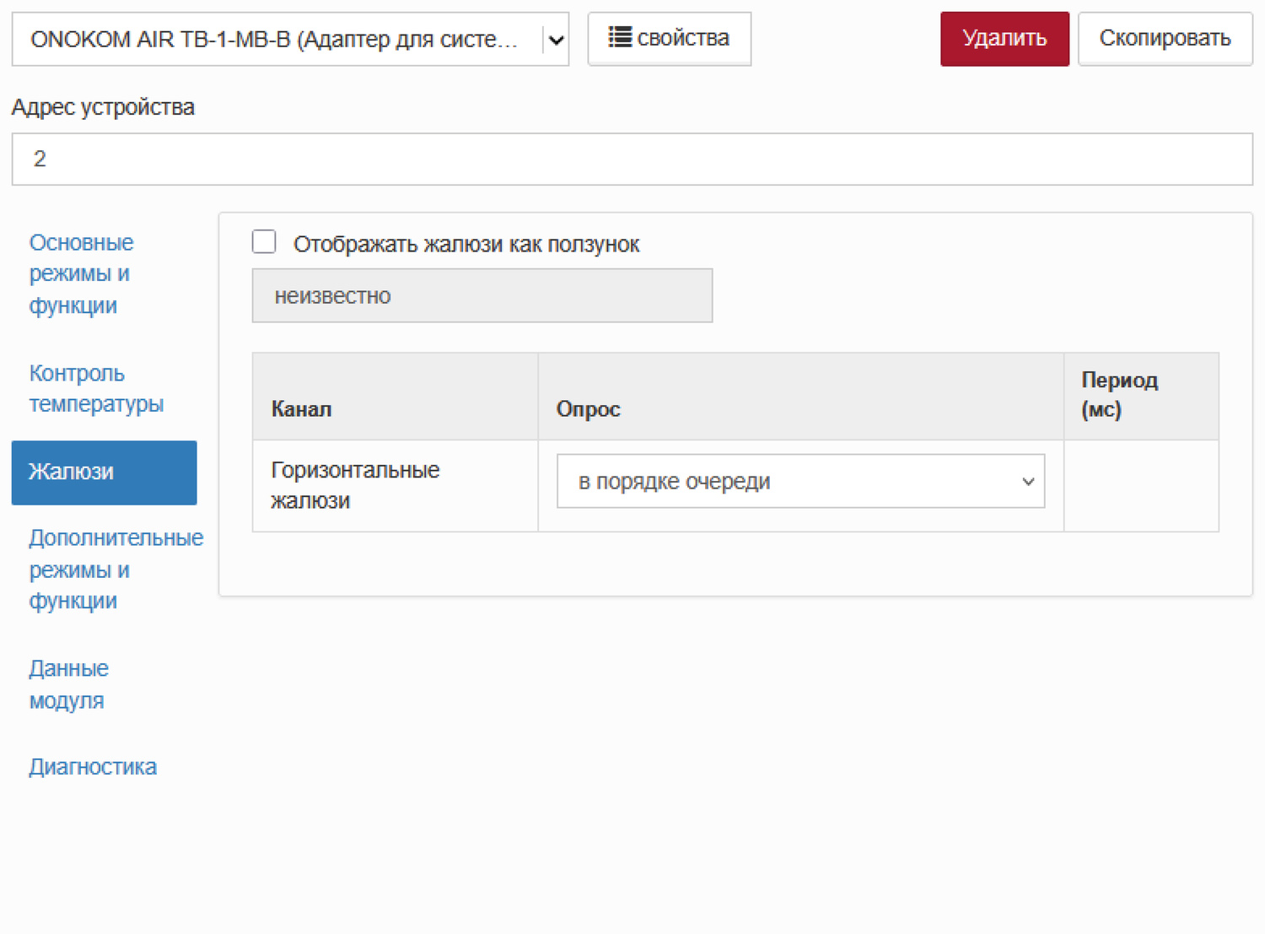Image resolution: width=1265 pixels, height=934 pixels.
Task: Switch to the Контроль температуры tab
Action: click(x=96, y=389)
